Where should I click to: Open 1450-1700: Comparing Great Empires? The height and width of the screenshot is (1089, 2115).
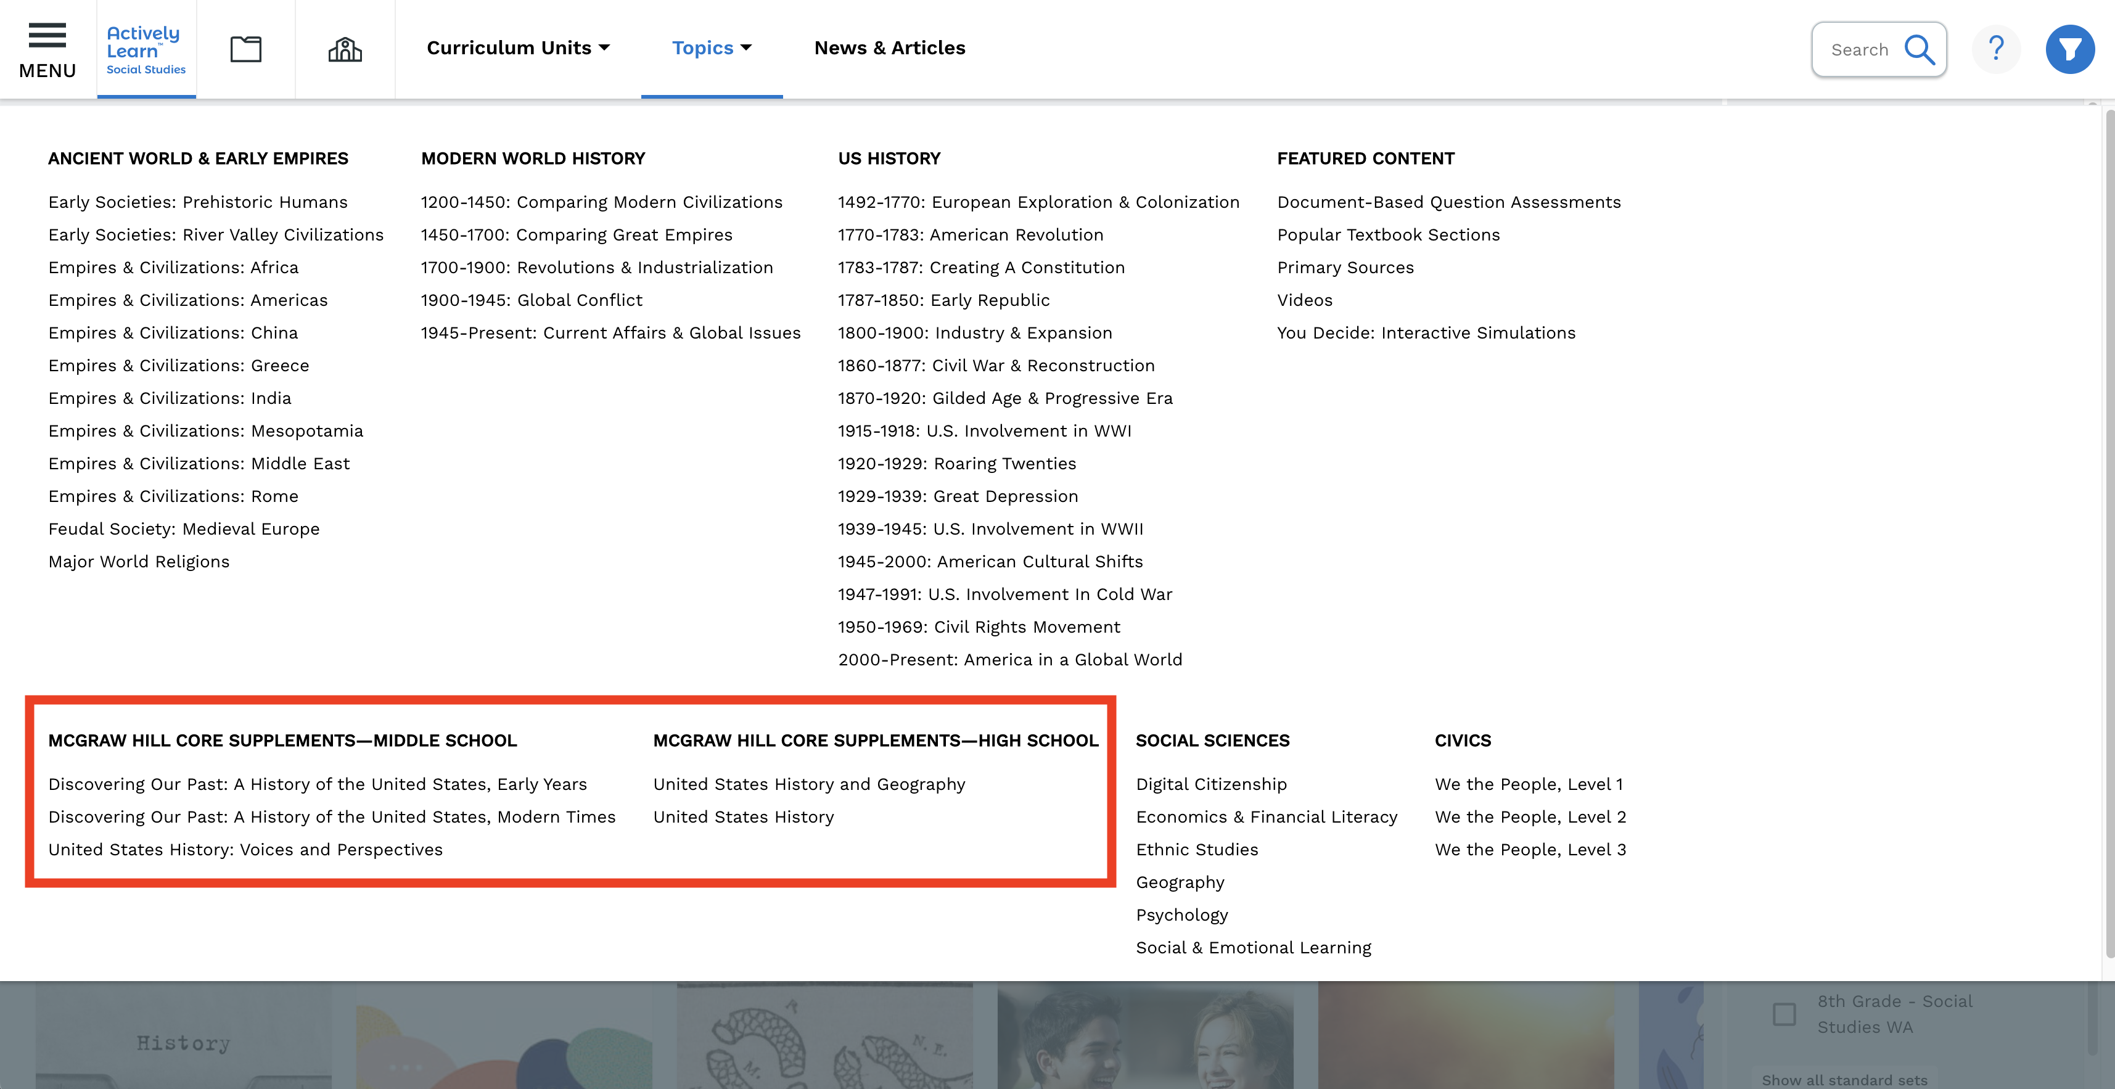tap(577, 235)
